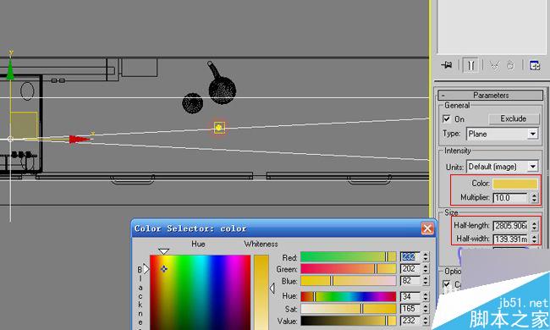Click the Blackness slider arrow

(x=146, y=269)
